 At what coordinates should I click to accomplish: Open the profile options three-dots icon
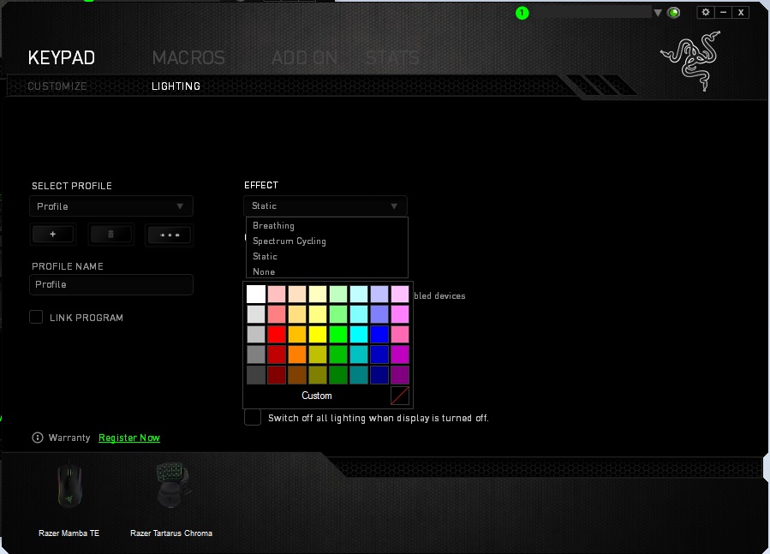170,235
